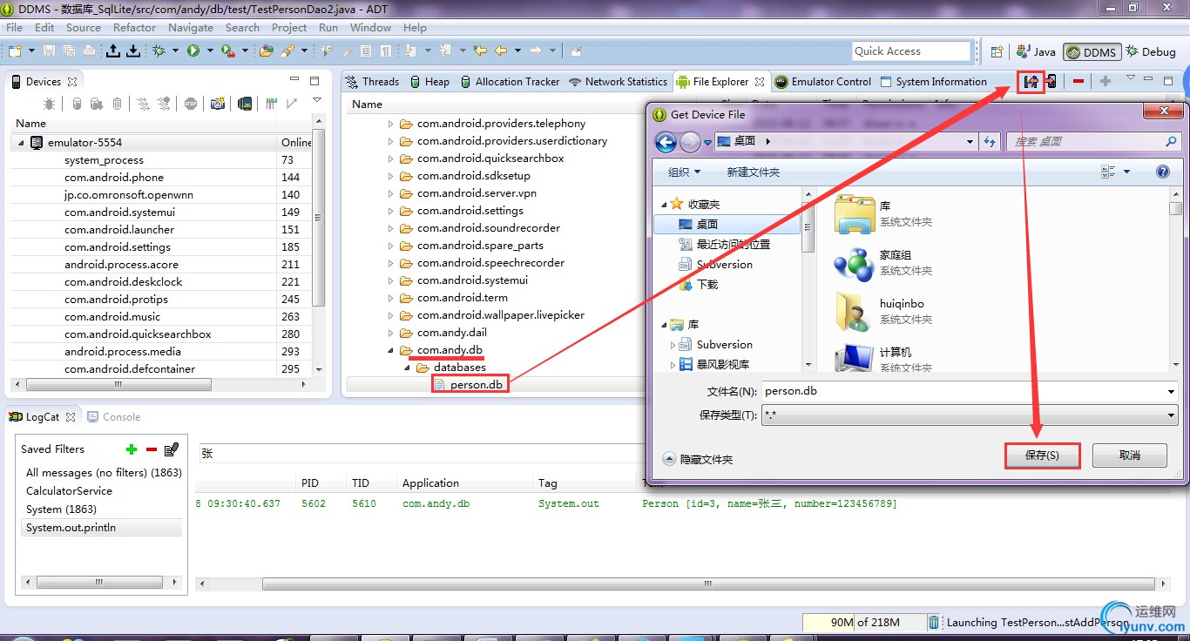Switch to the Threads tab
The width and height of the screenshot is (1190, 641).
[x=372, y=82]
